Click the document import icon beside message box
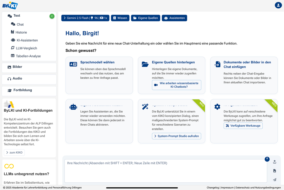The height and width of the screenshot is (190, 284). (275, 171)
